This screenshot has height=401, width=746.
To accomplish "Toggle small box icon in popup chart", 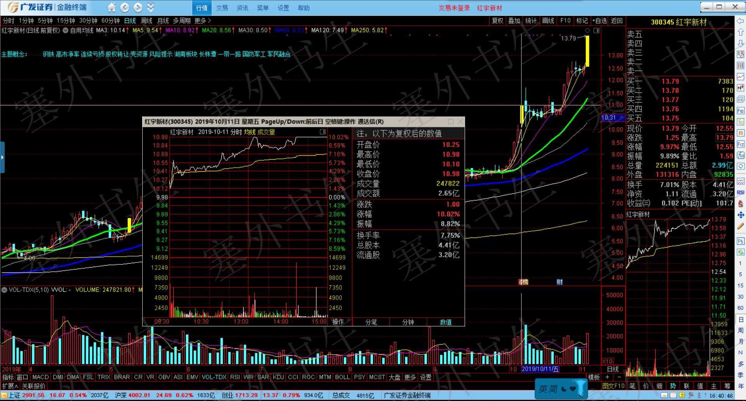I will (x=322, y=132).
